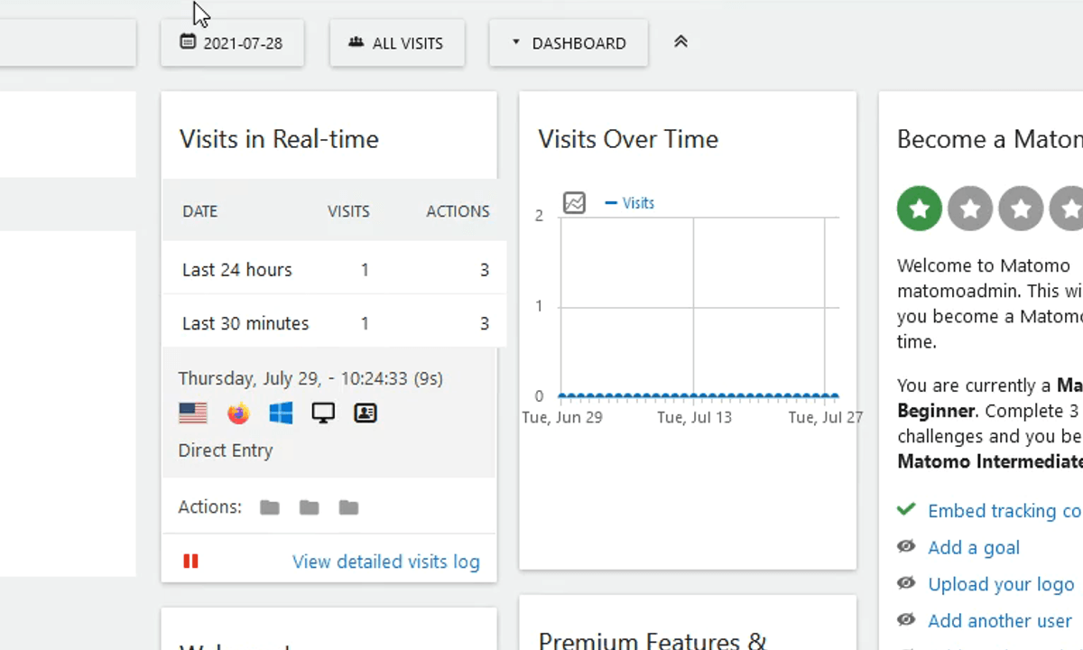Click the Firefox browser icon
The image size is (1083, 650).
click(238, 413)
